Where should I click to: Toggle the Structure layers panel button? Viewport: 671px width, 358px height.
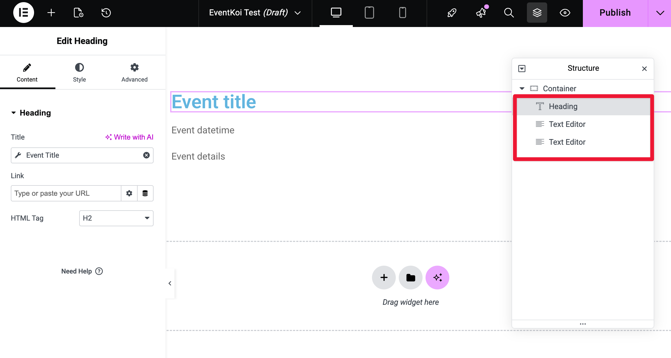tap(537, 13)
